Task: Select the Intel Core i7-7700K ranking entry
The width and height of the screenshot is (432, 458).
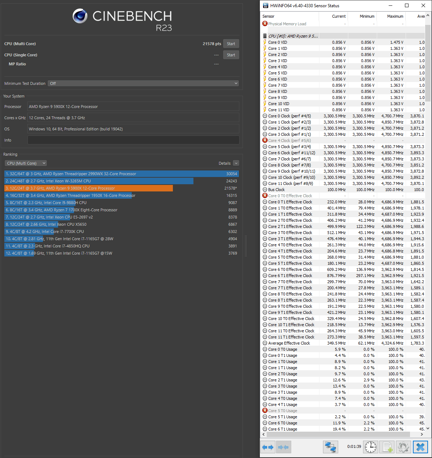Action: pyautogui.click(x=122, y=232)
